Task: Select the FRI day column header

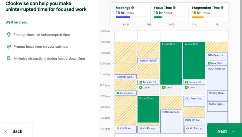Action: [x=217, y=24]
